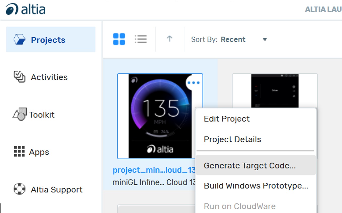
Task: Click project_min...loud_13 project name
Action: click(x=154, y=170)
